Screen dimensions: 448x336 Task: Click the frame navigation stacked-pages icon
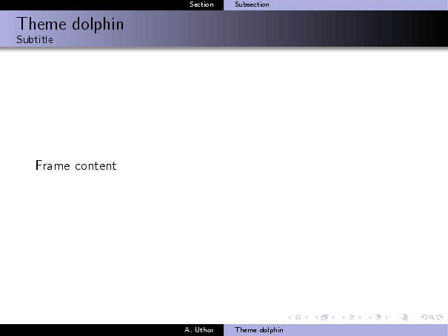(x=324, y=317)
